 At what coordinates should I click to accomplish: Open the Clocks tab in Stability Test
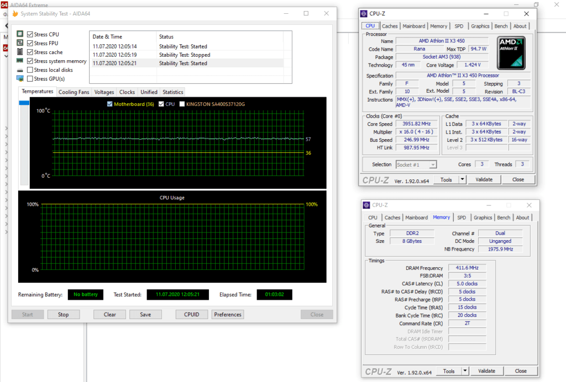[x=127, y=92]
